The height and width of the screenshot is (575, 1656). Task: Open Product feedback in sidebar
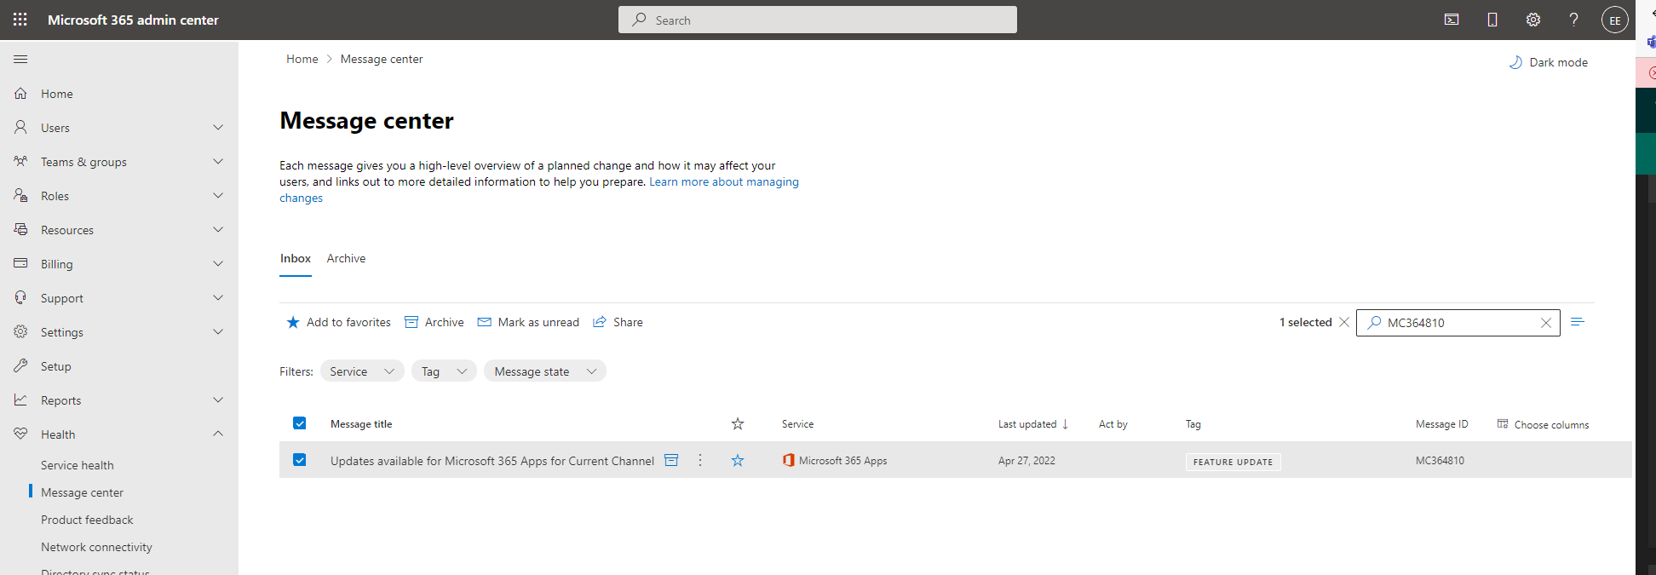click(87, 520)
